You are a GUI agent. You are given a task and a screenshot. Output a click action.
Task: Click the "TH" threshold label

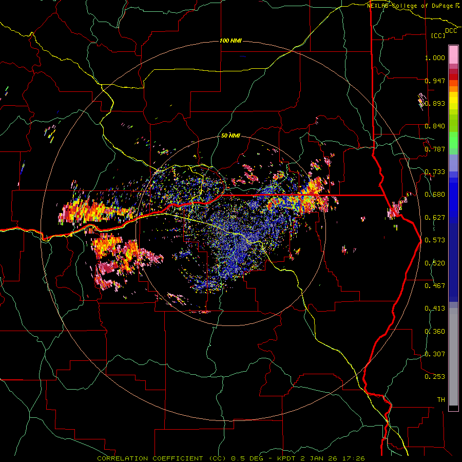tap(441, 400)
